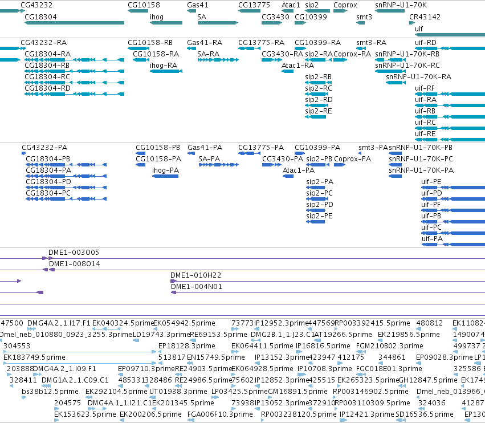The image size is (485, 423).
Task: Click the Coprox gene label
Action: [345, 5]
